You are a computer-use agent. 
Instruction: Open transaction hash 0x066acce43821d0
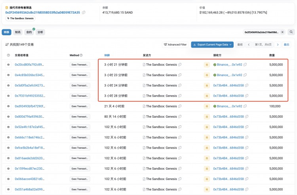pyautogui.click(x=30, y=179)
